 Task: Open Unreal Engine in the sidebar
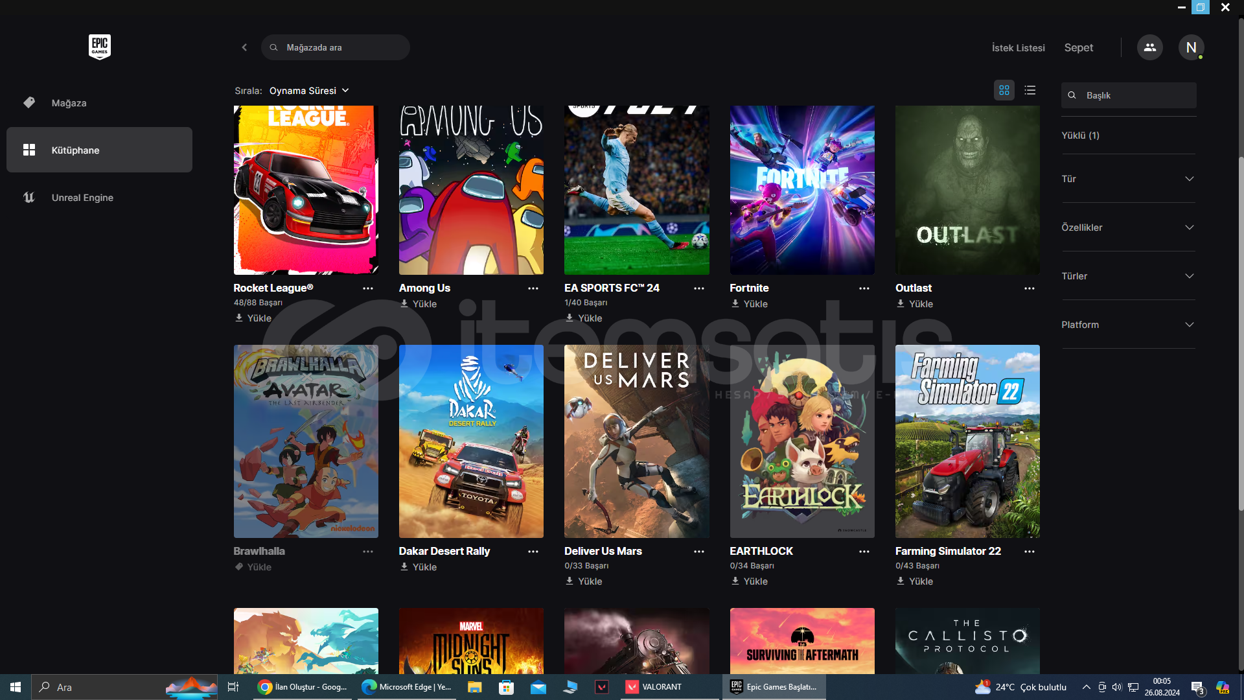click(x=82, y=198)
